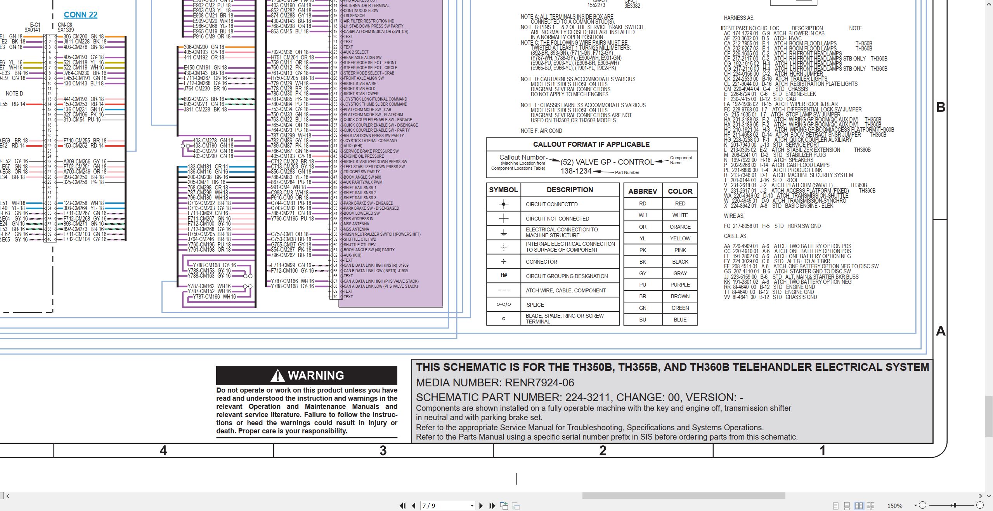Click the grid column number 3 marker
This screenshot has height=511, width=993.
point(383,450)
